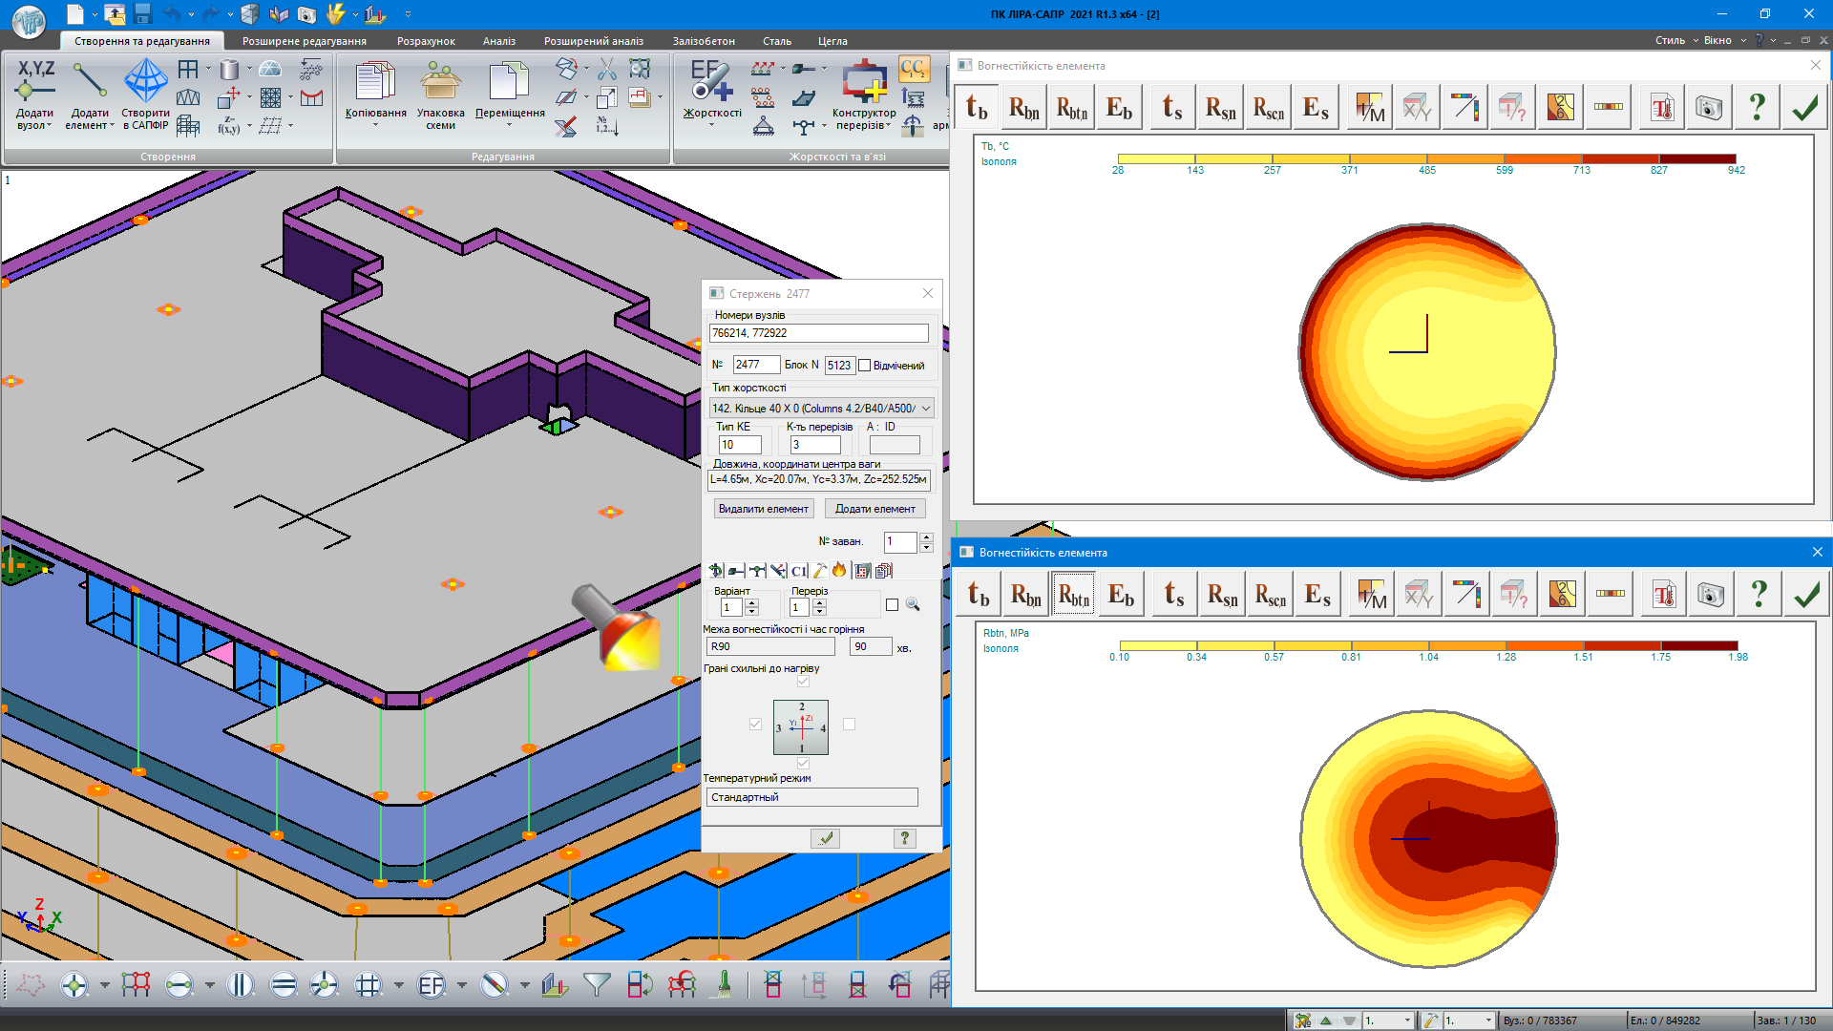Check the box beside the magnifier icon
This screenshot has height=1031, width=1833.
pyautogui.click(x=892, y=605)
